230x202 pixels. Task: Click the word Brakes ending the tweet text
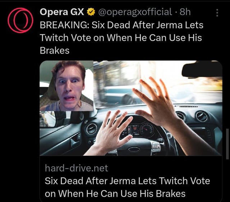55,51
